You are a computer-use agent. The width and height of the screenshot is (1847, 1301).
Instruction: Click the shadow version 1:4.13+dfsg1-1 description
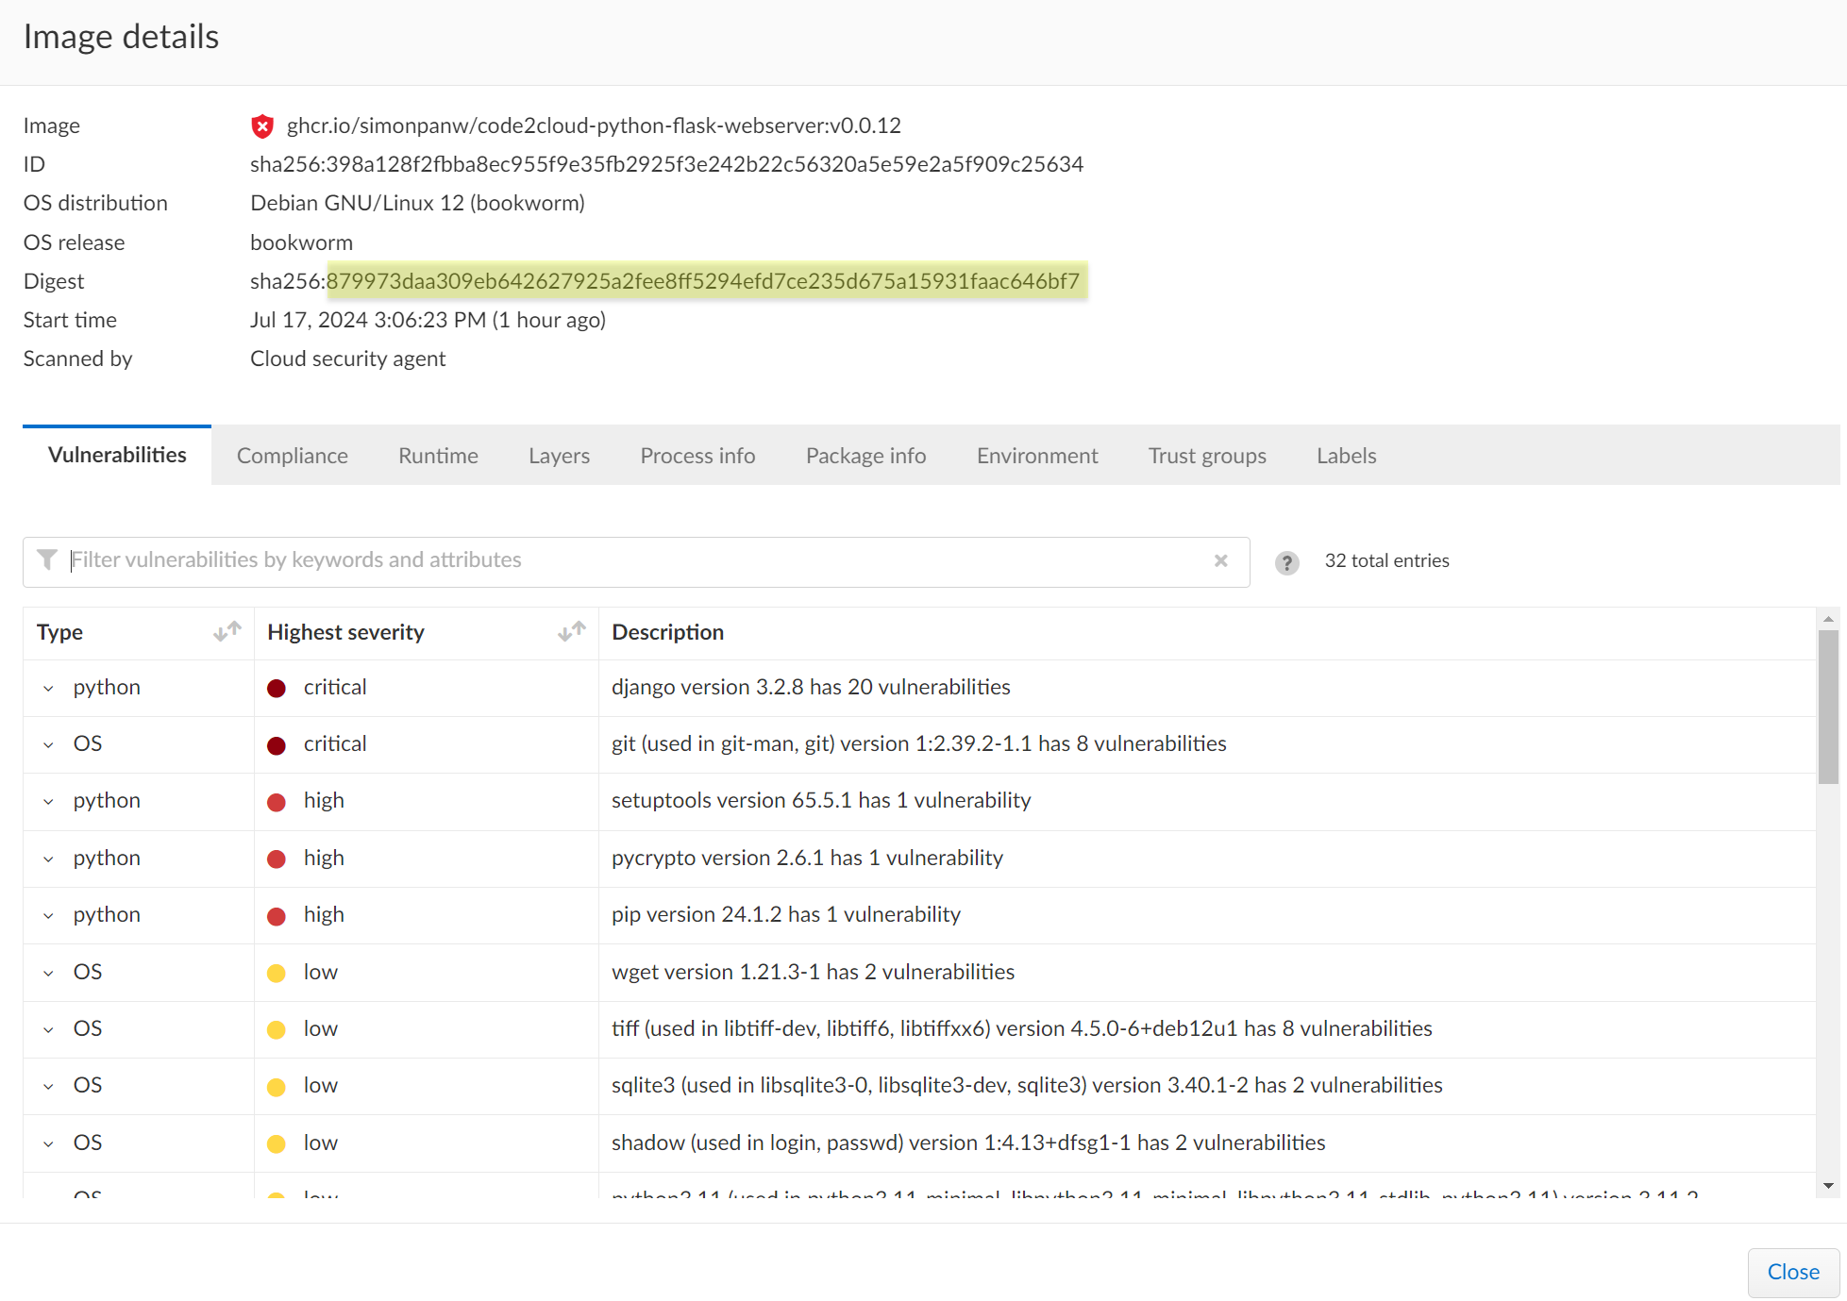tap(968, 1143)
